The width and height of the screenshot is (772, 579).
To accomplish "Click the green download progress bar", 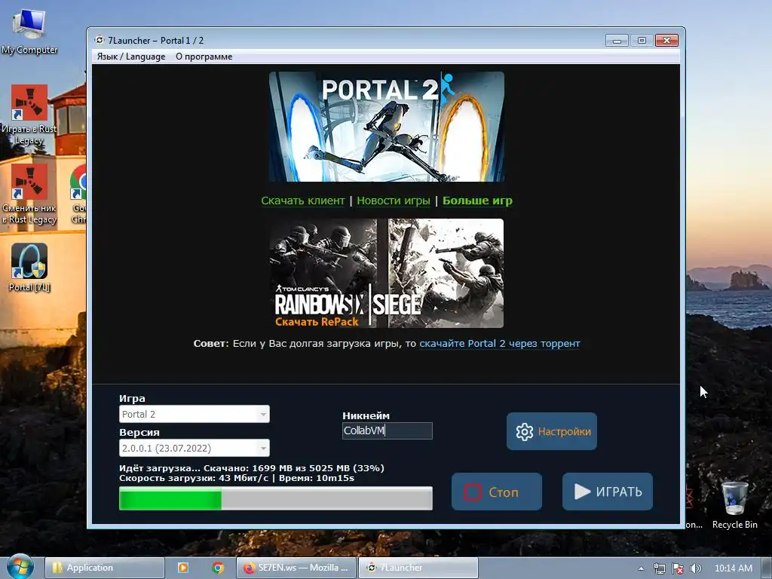I will pos(276,498).
